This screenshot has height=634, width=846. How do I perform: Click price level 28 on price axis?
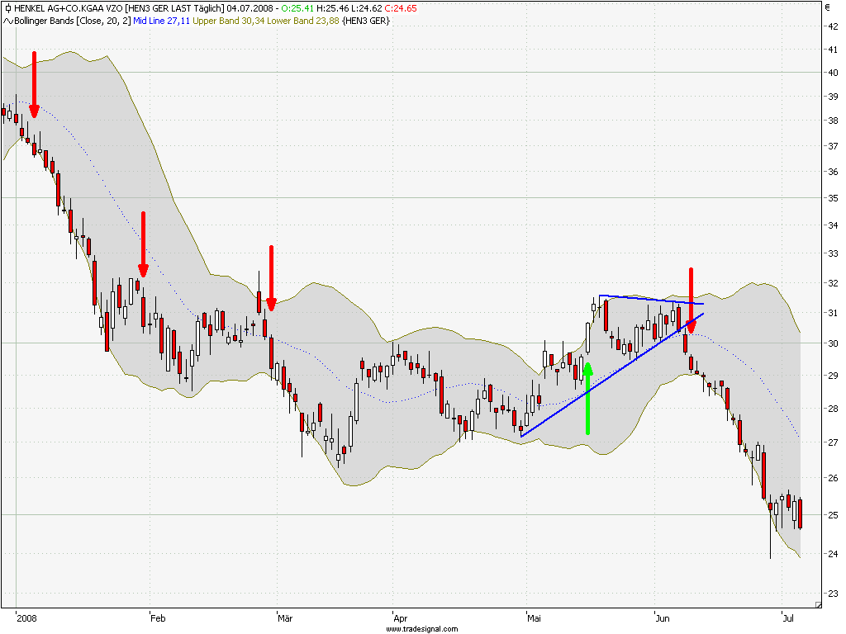point(833,409)
